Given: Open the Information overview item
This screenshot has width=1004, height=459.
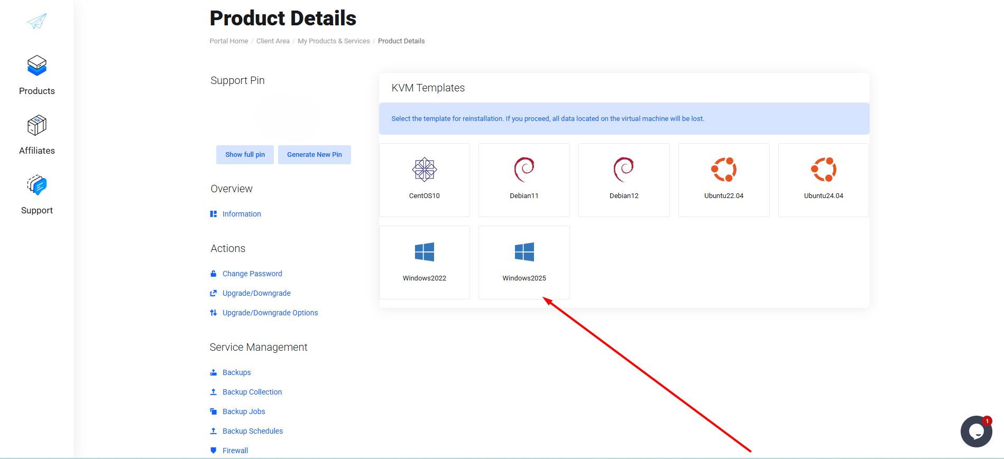Looking at the screenshot, I should coord(242,214).
